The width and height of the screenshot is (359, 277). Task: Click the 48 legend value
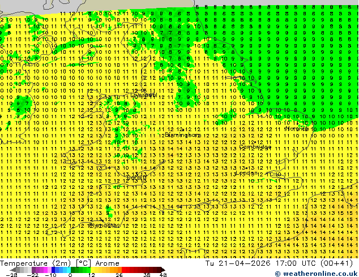163,275
